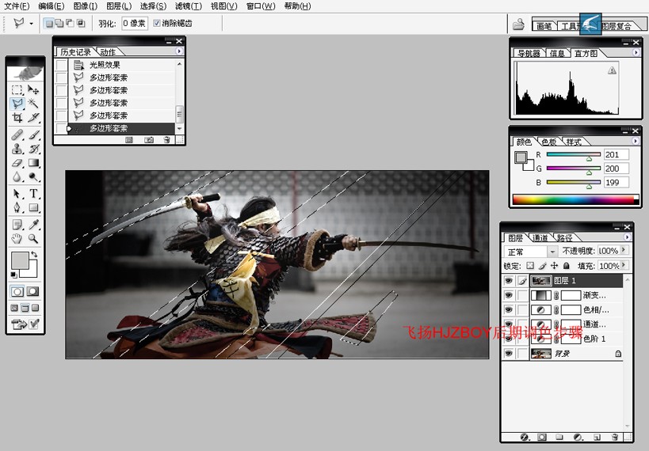
Task: Select the Brush tool
Action: coord(33,135)
